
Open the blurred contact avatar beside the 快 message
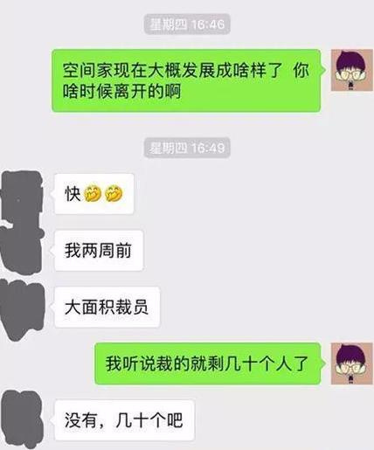pyautogui.click(x=21, y=197)
